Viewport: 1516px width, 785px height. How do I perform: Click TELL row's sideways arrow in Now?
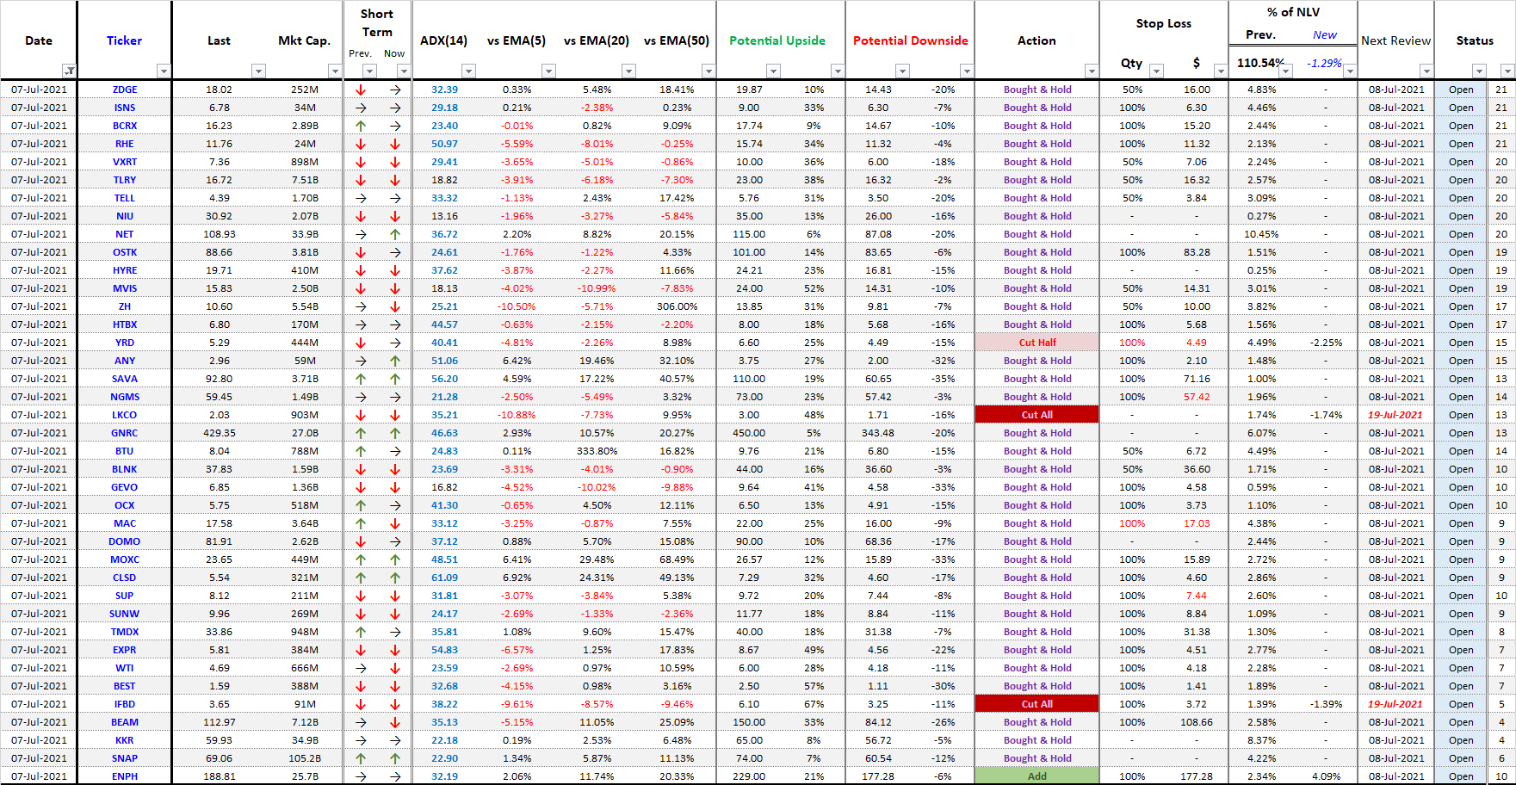(395, 198)
